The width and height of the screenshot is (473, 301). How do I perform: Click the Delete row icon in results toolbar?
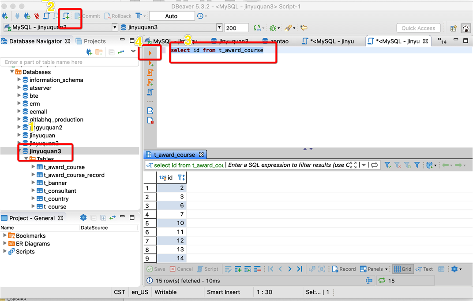pos(257,269)
